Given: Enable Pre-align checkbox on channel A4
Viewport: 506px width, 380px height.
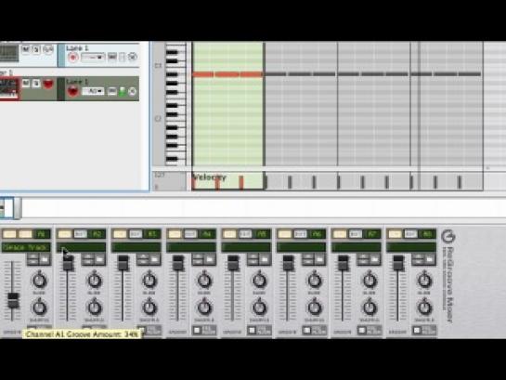Looking at the screenshot, I should coord(197,330).
